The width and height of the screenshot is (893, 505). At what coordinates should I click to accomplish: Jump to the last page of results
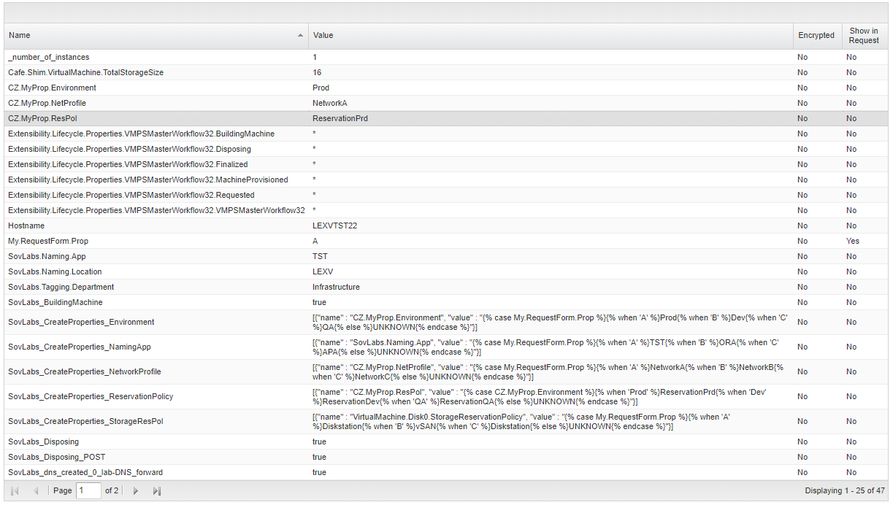pyautogui.click(x=157, y=491)
